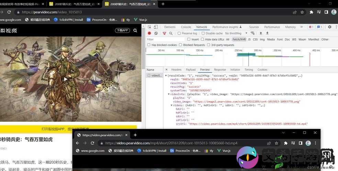Bookmark the page in the main window
The image size is (338, 171).
click(x=302, y=12)
